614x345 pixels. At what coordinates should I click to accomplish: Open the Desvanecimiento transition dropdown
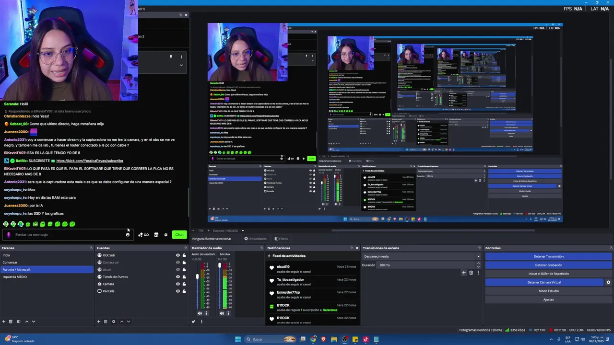(x=422, y=256)
